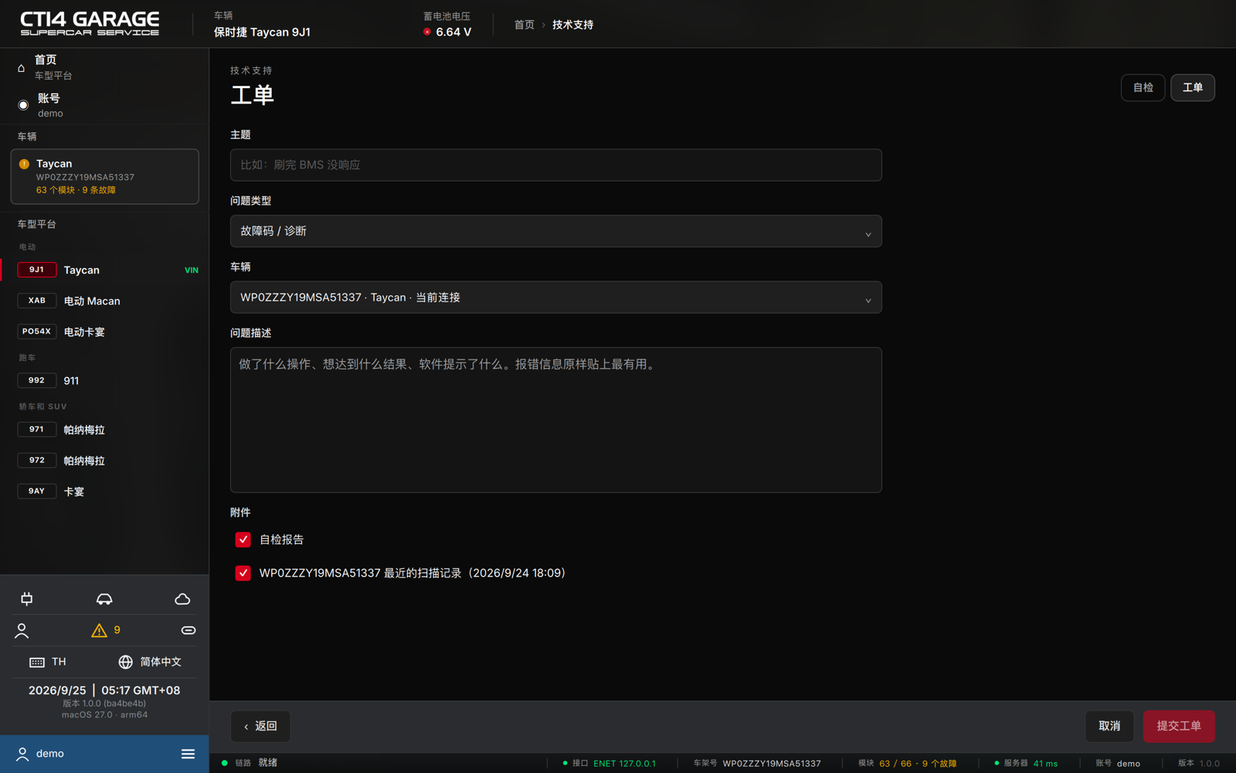
Task: Switch to the 自检 tab
Action: click(1143, 87)
